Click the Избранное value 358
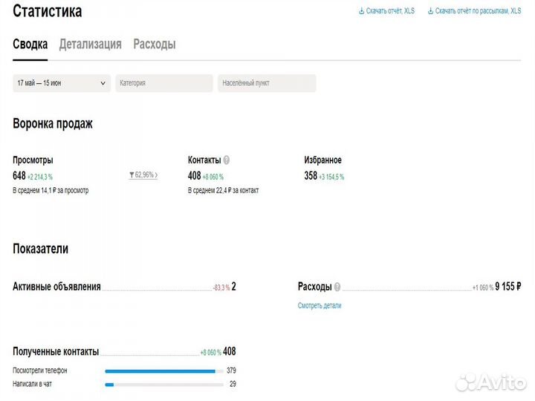The height and width of the screenshot is (401, 535). [311, 176]
